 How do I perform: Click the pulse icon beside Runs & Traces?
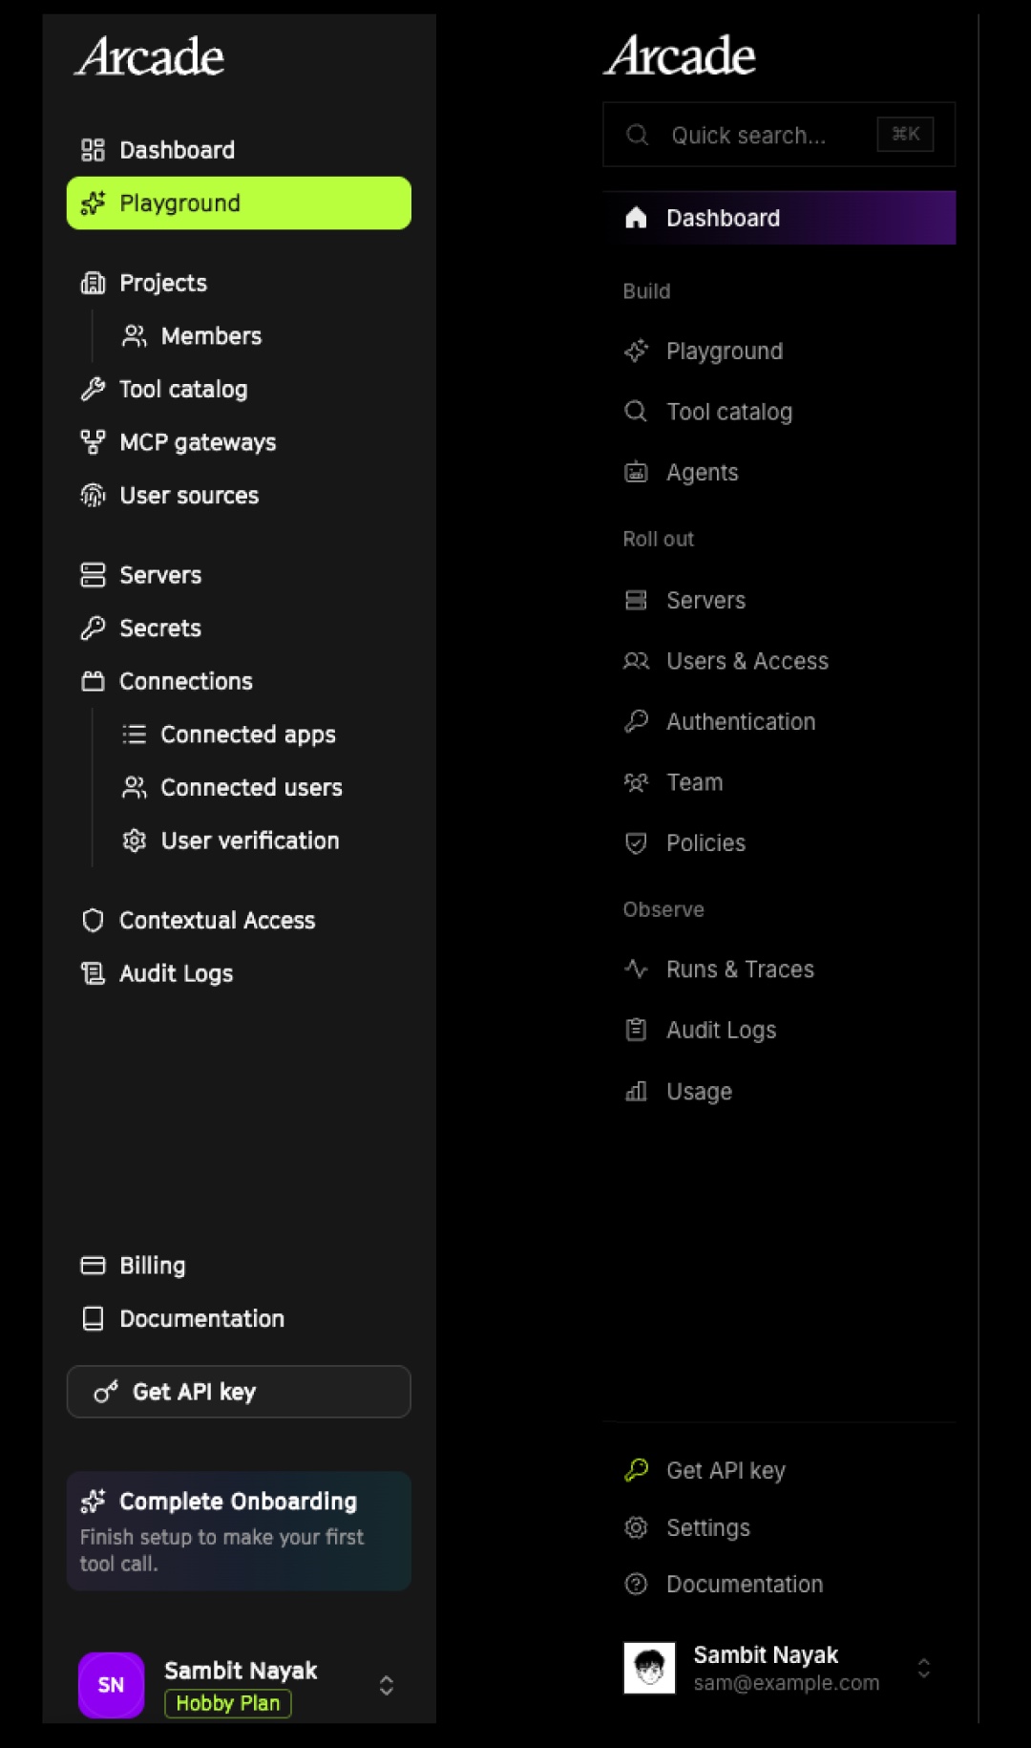tap(636, 969)
